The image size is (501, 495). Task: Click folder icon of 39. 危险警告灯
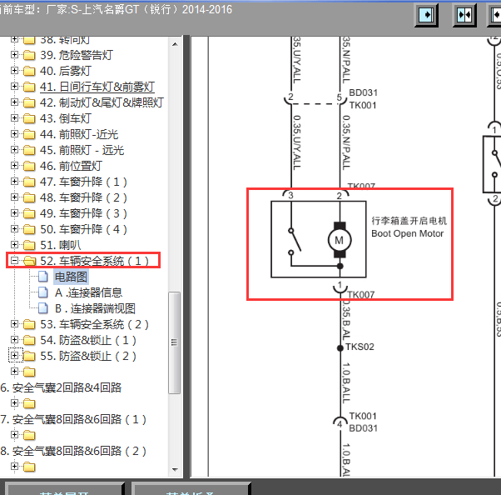point(29,55)
